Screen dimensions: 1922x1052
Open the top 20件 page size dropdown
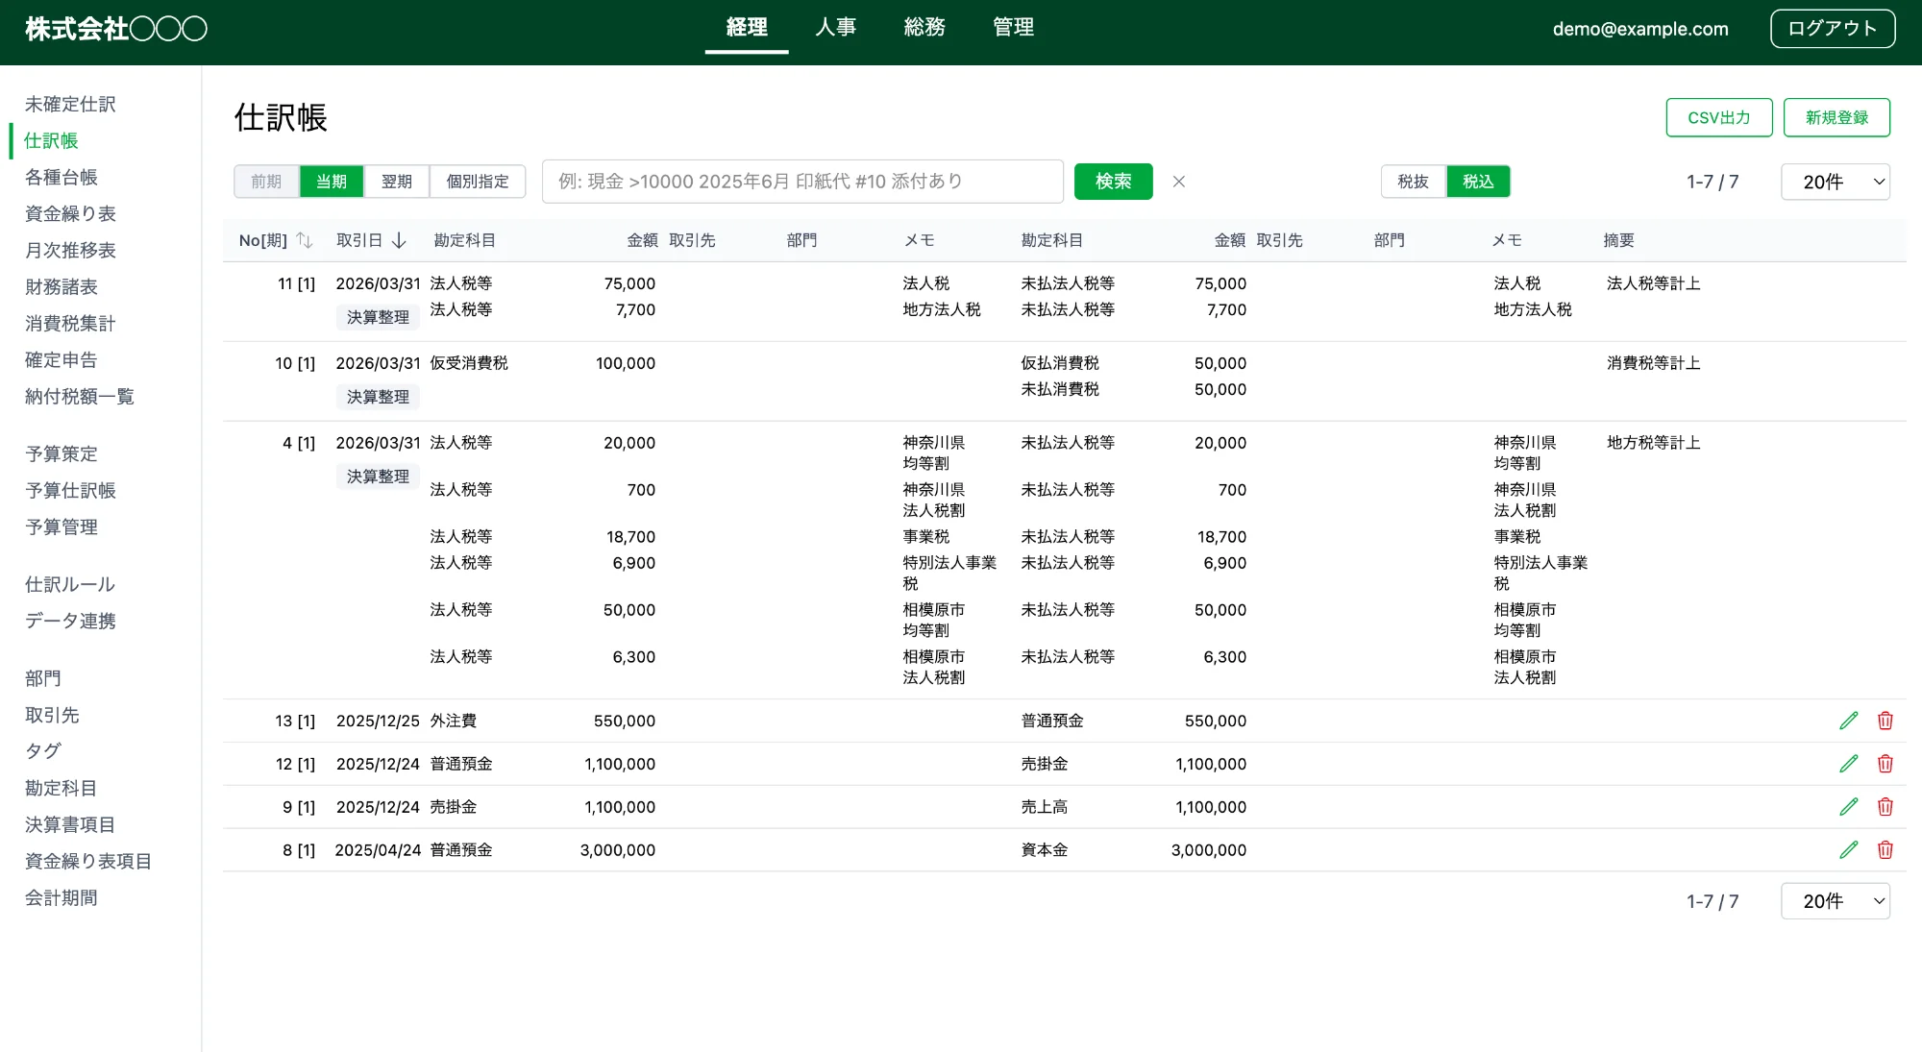[x=1836, y=181]
